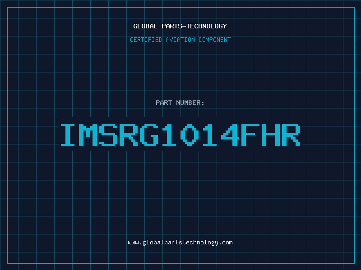Click the GLOBAL PARTS-TECHNOLOGY heading

(x=180, y=26)
